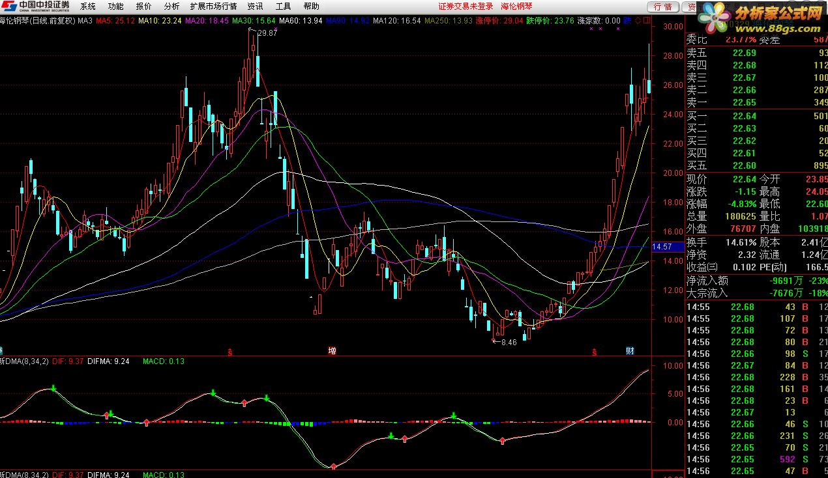828x478 pixels.
Task: Click the 证券交易未登录 login status text
Action: [x=466, y=7]
